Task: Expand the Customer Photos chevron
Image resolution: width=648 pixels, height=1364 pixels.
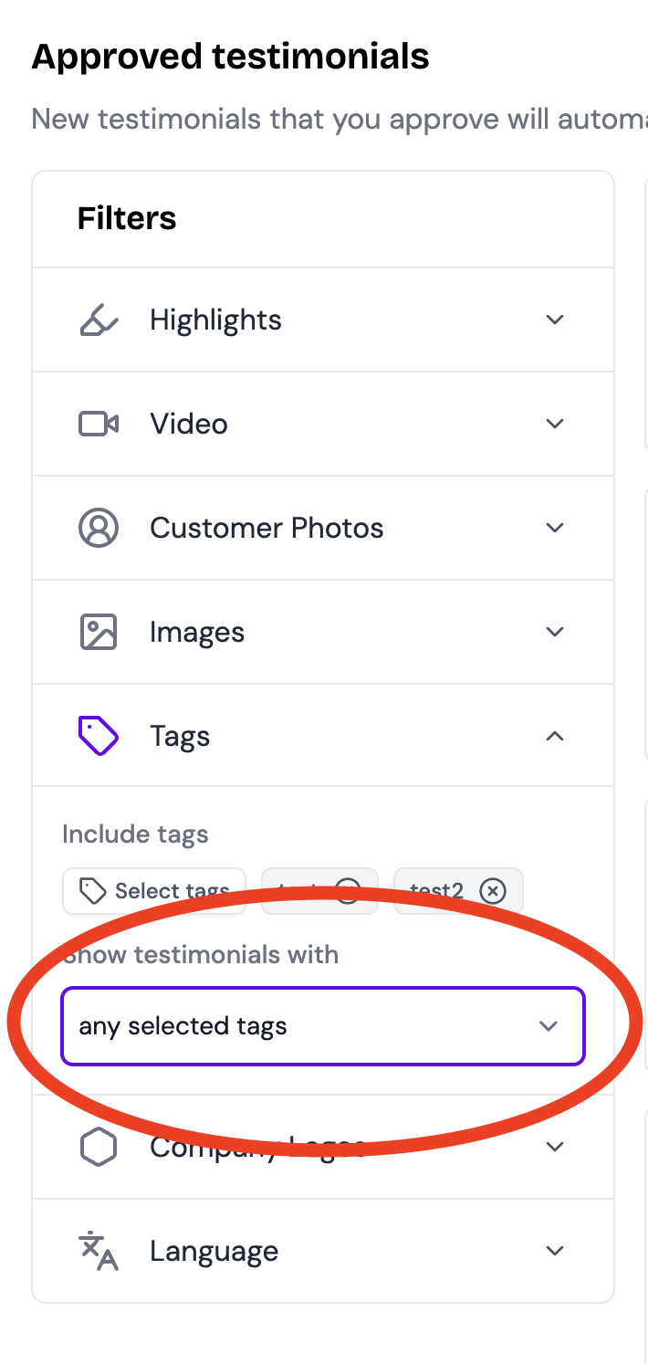Action: [x=555, y=528]
